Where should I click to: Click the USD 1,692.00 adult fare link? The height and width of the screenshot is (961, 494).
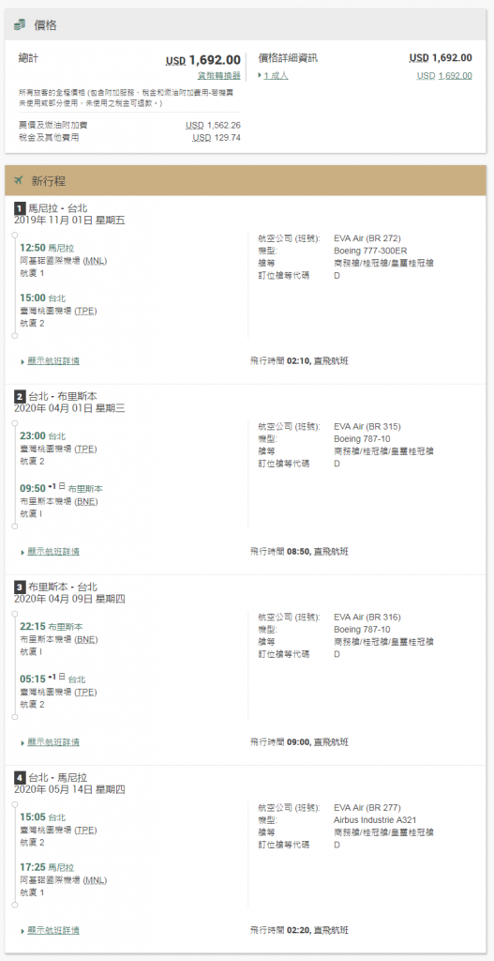point(444,75)
